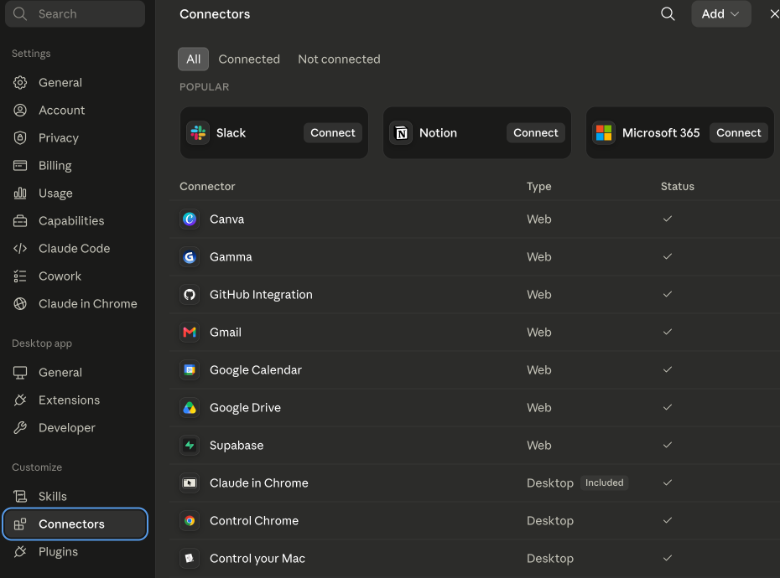Click the Google Calendar icon
Viewport: 780px width, 578px height.
coord(190,369)
